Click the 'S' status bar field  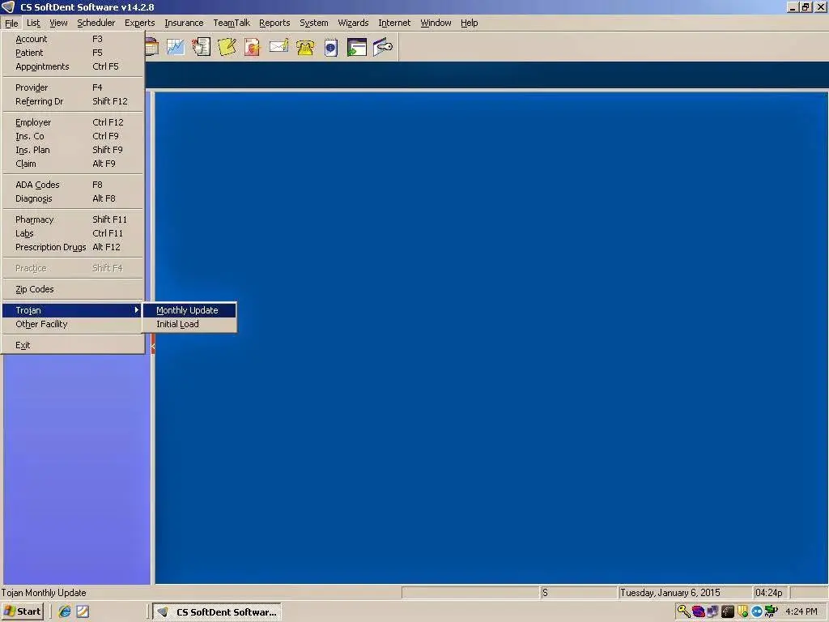578,593
